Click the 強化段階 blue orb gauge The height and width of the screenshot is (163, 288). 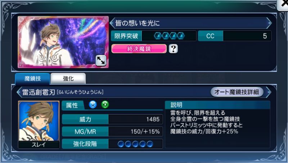click(x=135, y=144)
